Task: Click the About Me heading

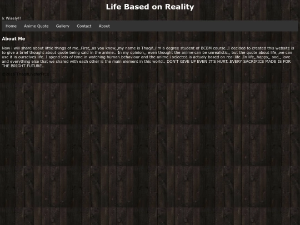Action: (13, 39)
